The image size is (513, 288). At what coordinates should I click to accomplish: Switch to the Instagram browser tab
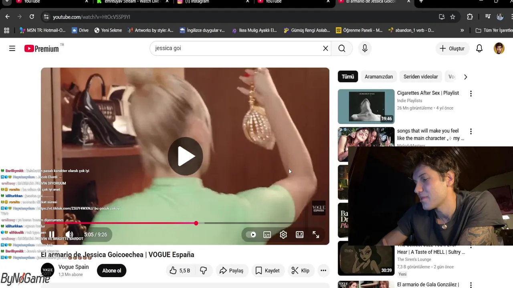[x=212, y=2]
